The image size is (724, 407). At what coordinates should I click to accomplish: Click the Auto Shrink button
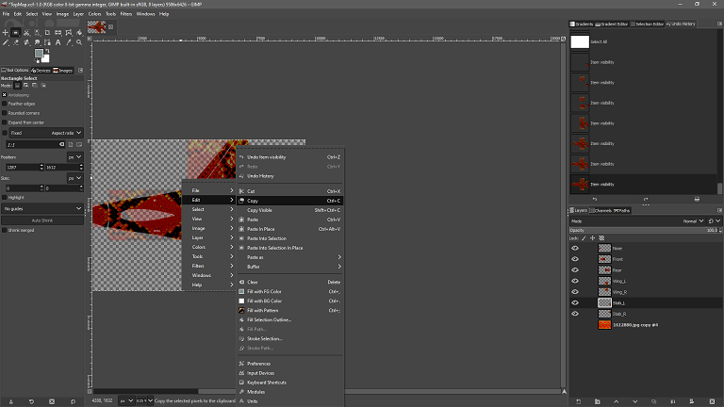(42, 220)
